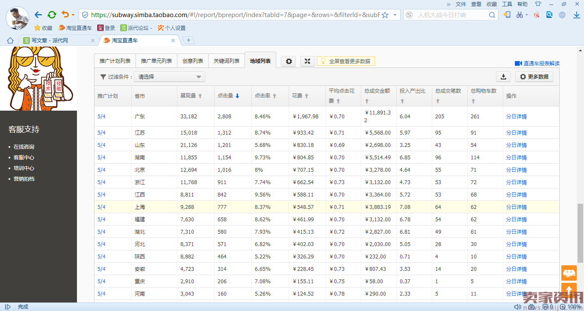This screenshot has width=584, height=311.
Task: Open the 派代论坛 bookmark
Action: 136,28
